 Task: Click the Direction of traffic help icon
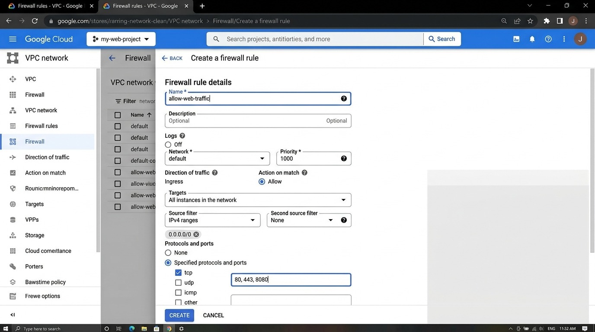point(214,172)
